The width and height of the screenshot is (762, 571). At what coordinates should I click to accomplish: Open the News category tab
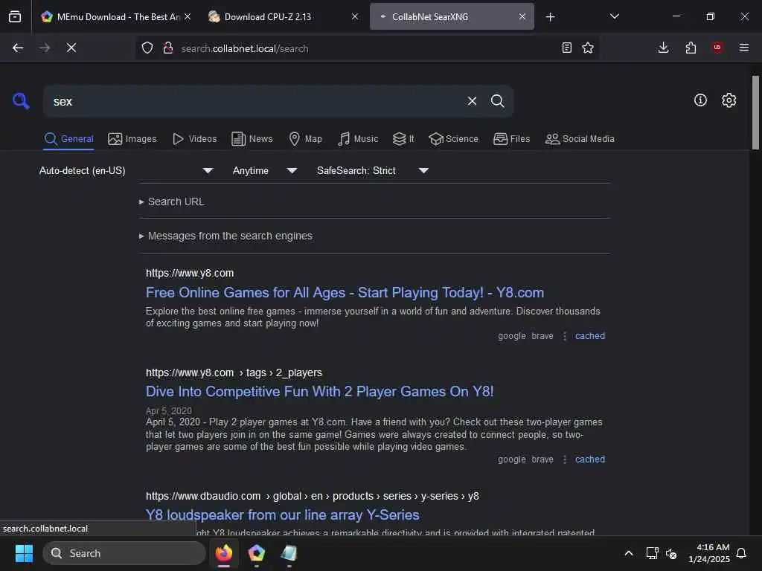(252, 139)
